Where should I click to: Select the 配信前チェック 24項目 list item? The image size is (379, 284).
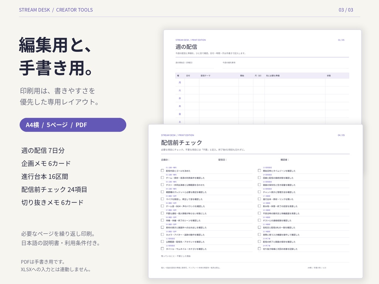click(x=54, y=190)
